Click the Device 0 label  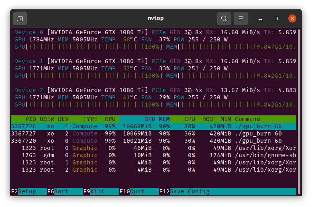pos(29,32)
